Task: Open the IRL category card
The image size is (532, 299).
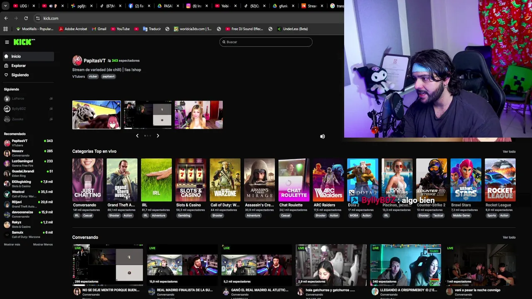Action: click(156, 180)
